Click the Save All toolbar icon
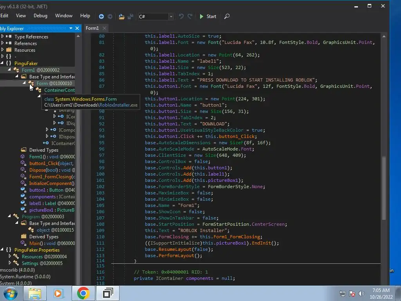401x301 pixels. (130, 16)
